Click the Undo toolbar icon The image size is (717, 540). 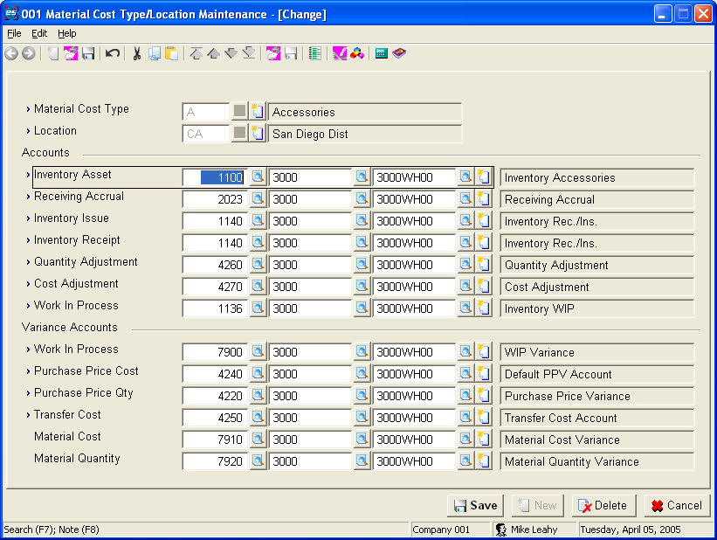coord(113,53)
